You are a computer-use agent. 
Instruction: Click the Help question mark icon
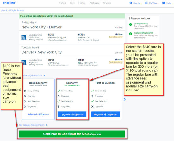(164, 3)
